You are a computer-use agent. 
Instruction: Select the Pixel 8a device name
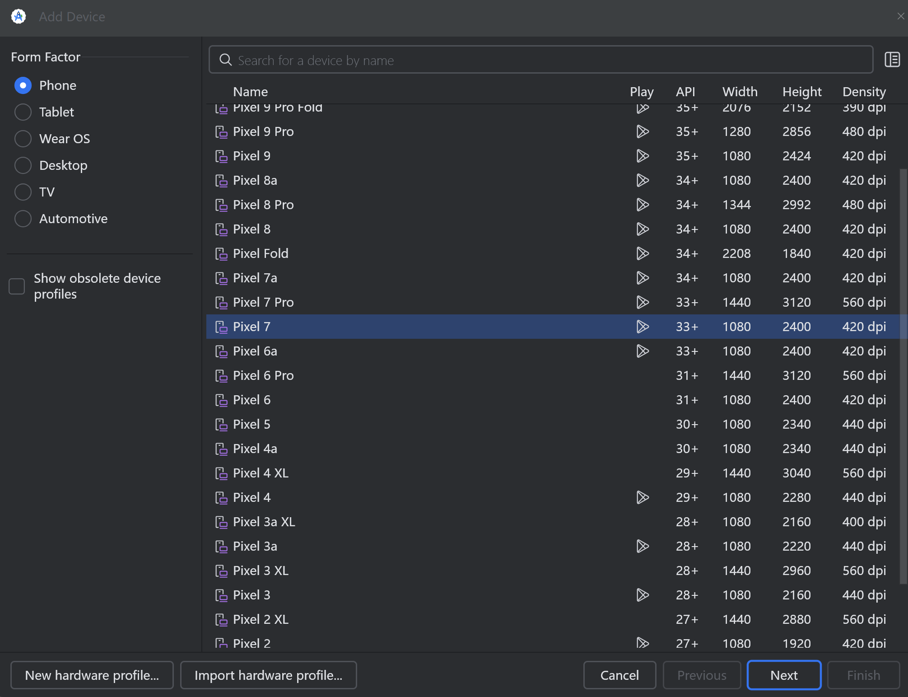(255, 180)
